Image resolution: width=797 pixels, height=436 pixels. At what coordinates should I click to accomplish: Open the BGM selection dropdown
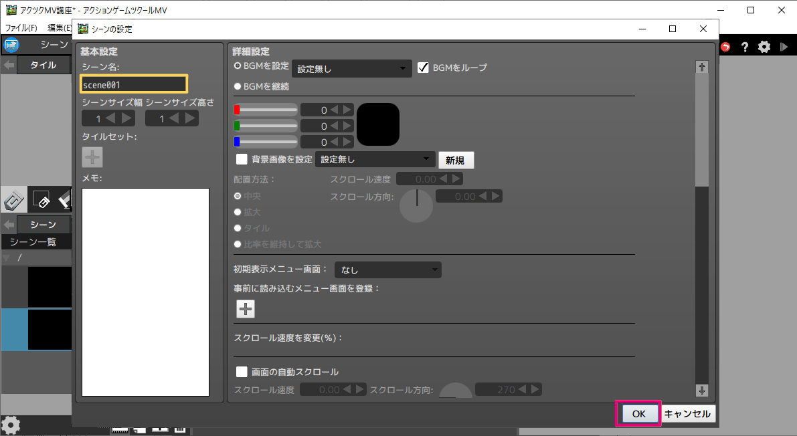[351, 68]
